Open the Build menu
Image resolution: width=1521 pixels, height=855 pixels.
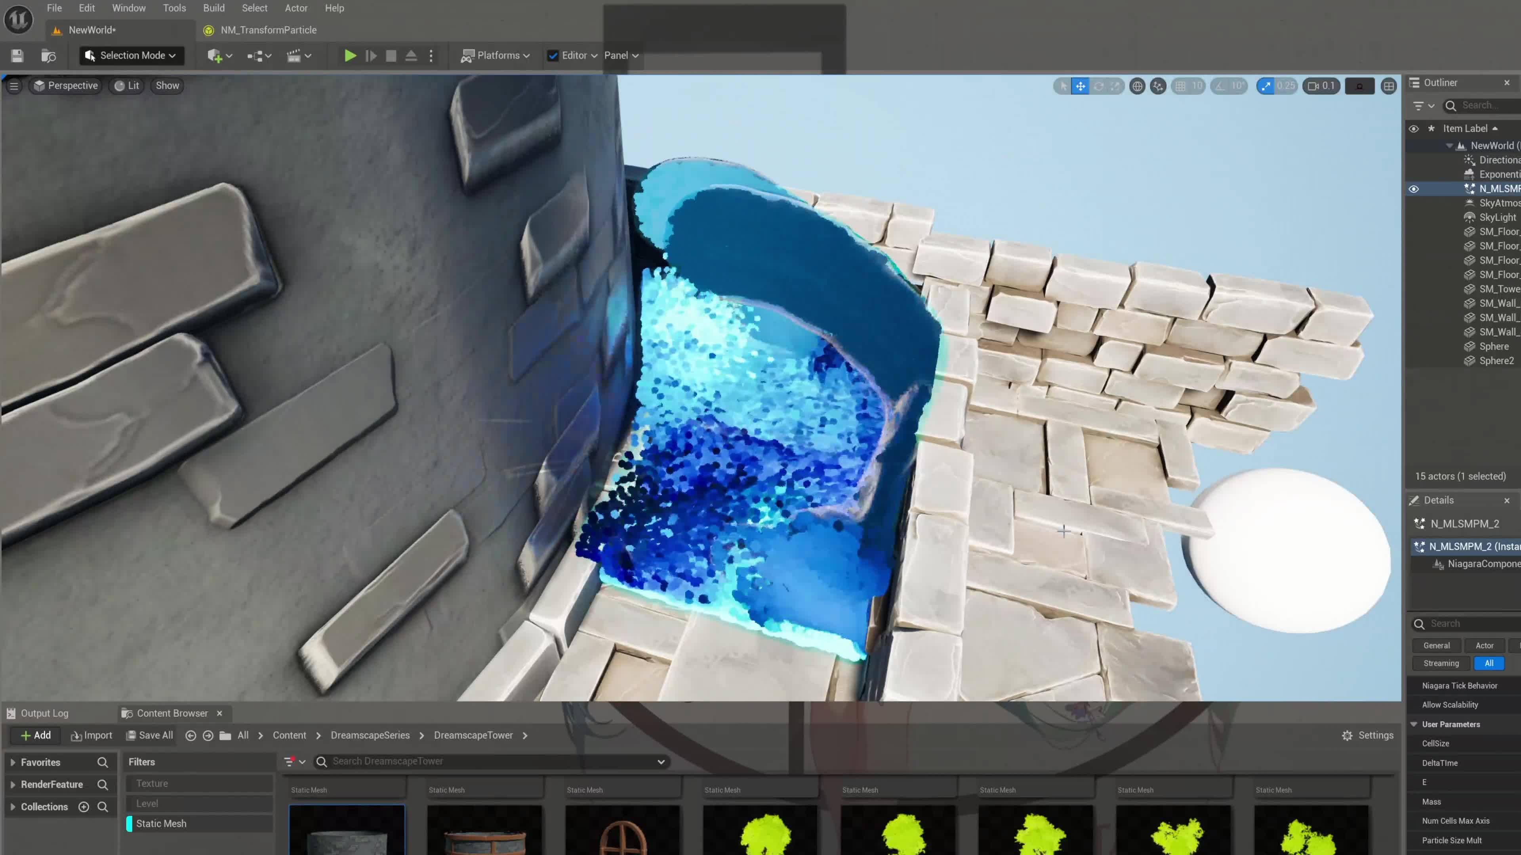tap(214, 8)
